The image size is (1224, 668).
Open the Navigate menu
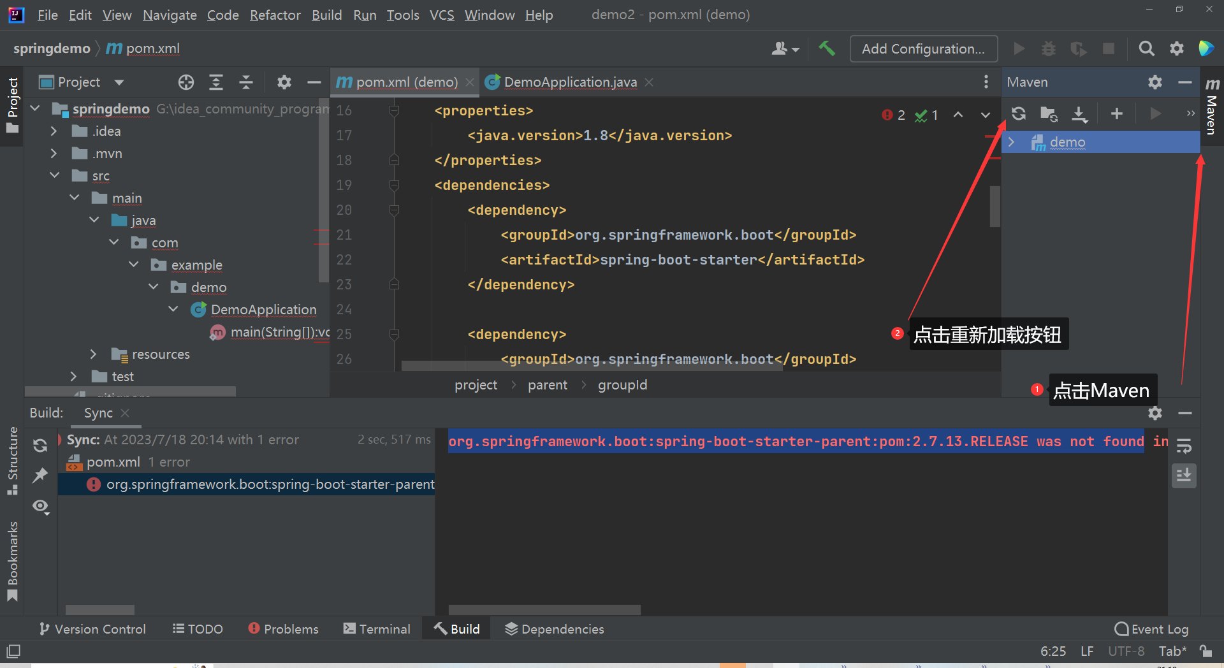pos(170,15)
